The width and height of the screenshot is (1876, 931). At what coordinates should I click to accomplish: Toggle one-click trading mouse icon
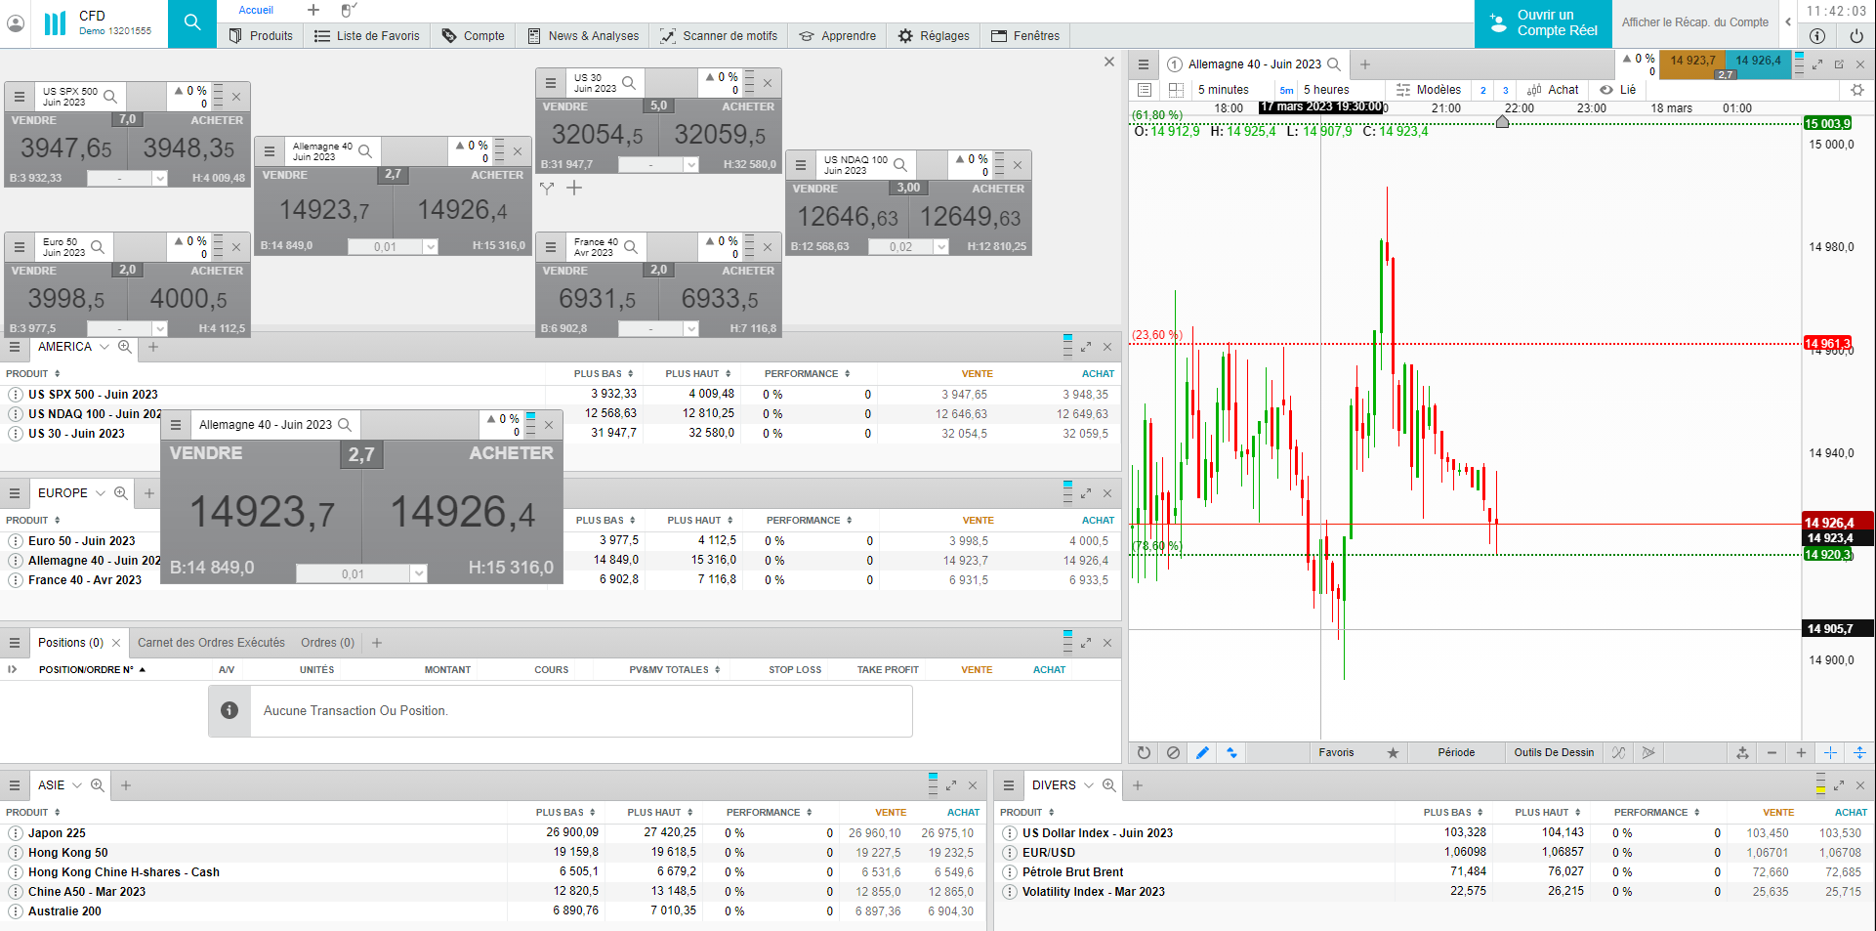point(348,10)
